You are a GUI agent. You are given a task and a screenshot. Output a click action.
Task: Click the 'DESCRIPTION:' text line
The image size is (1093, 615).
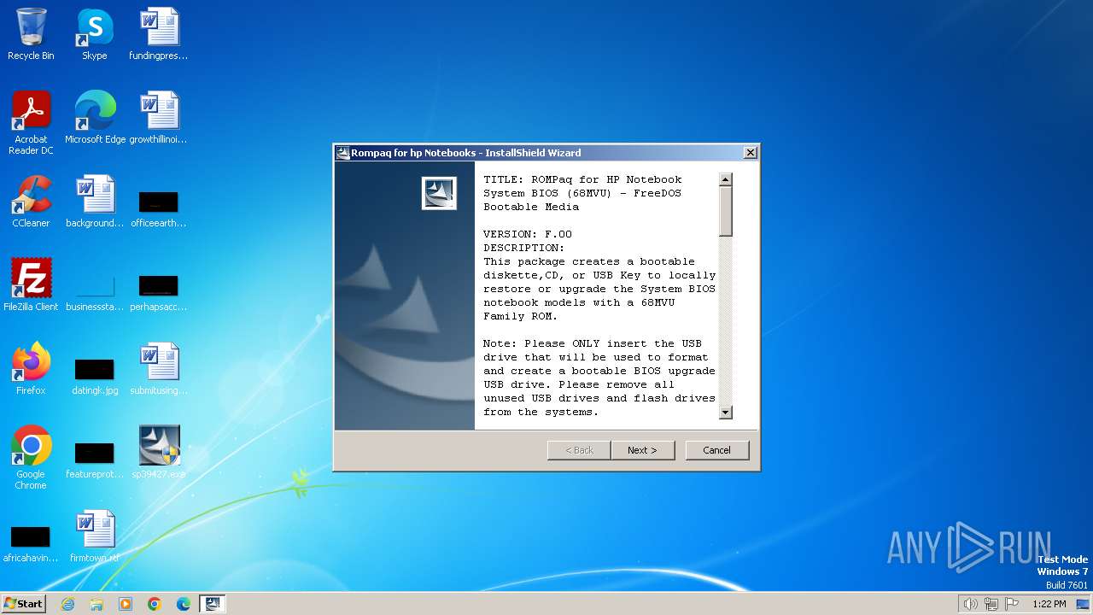tap(524, 248)
